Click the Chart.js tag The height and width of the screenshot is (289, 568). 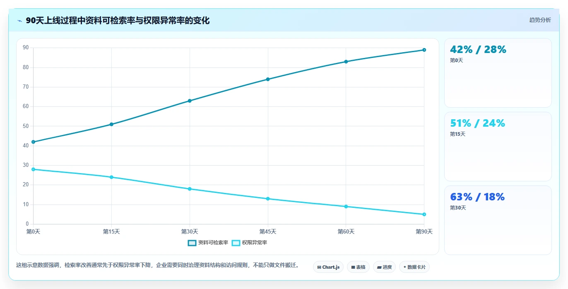(328, 267)
